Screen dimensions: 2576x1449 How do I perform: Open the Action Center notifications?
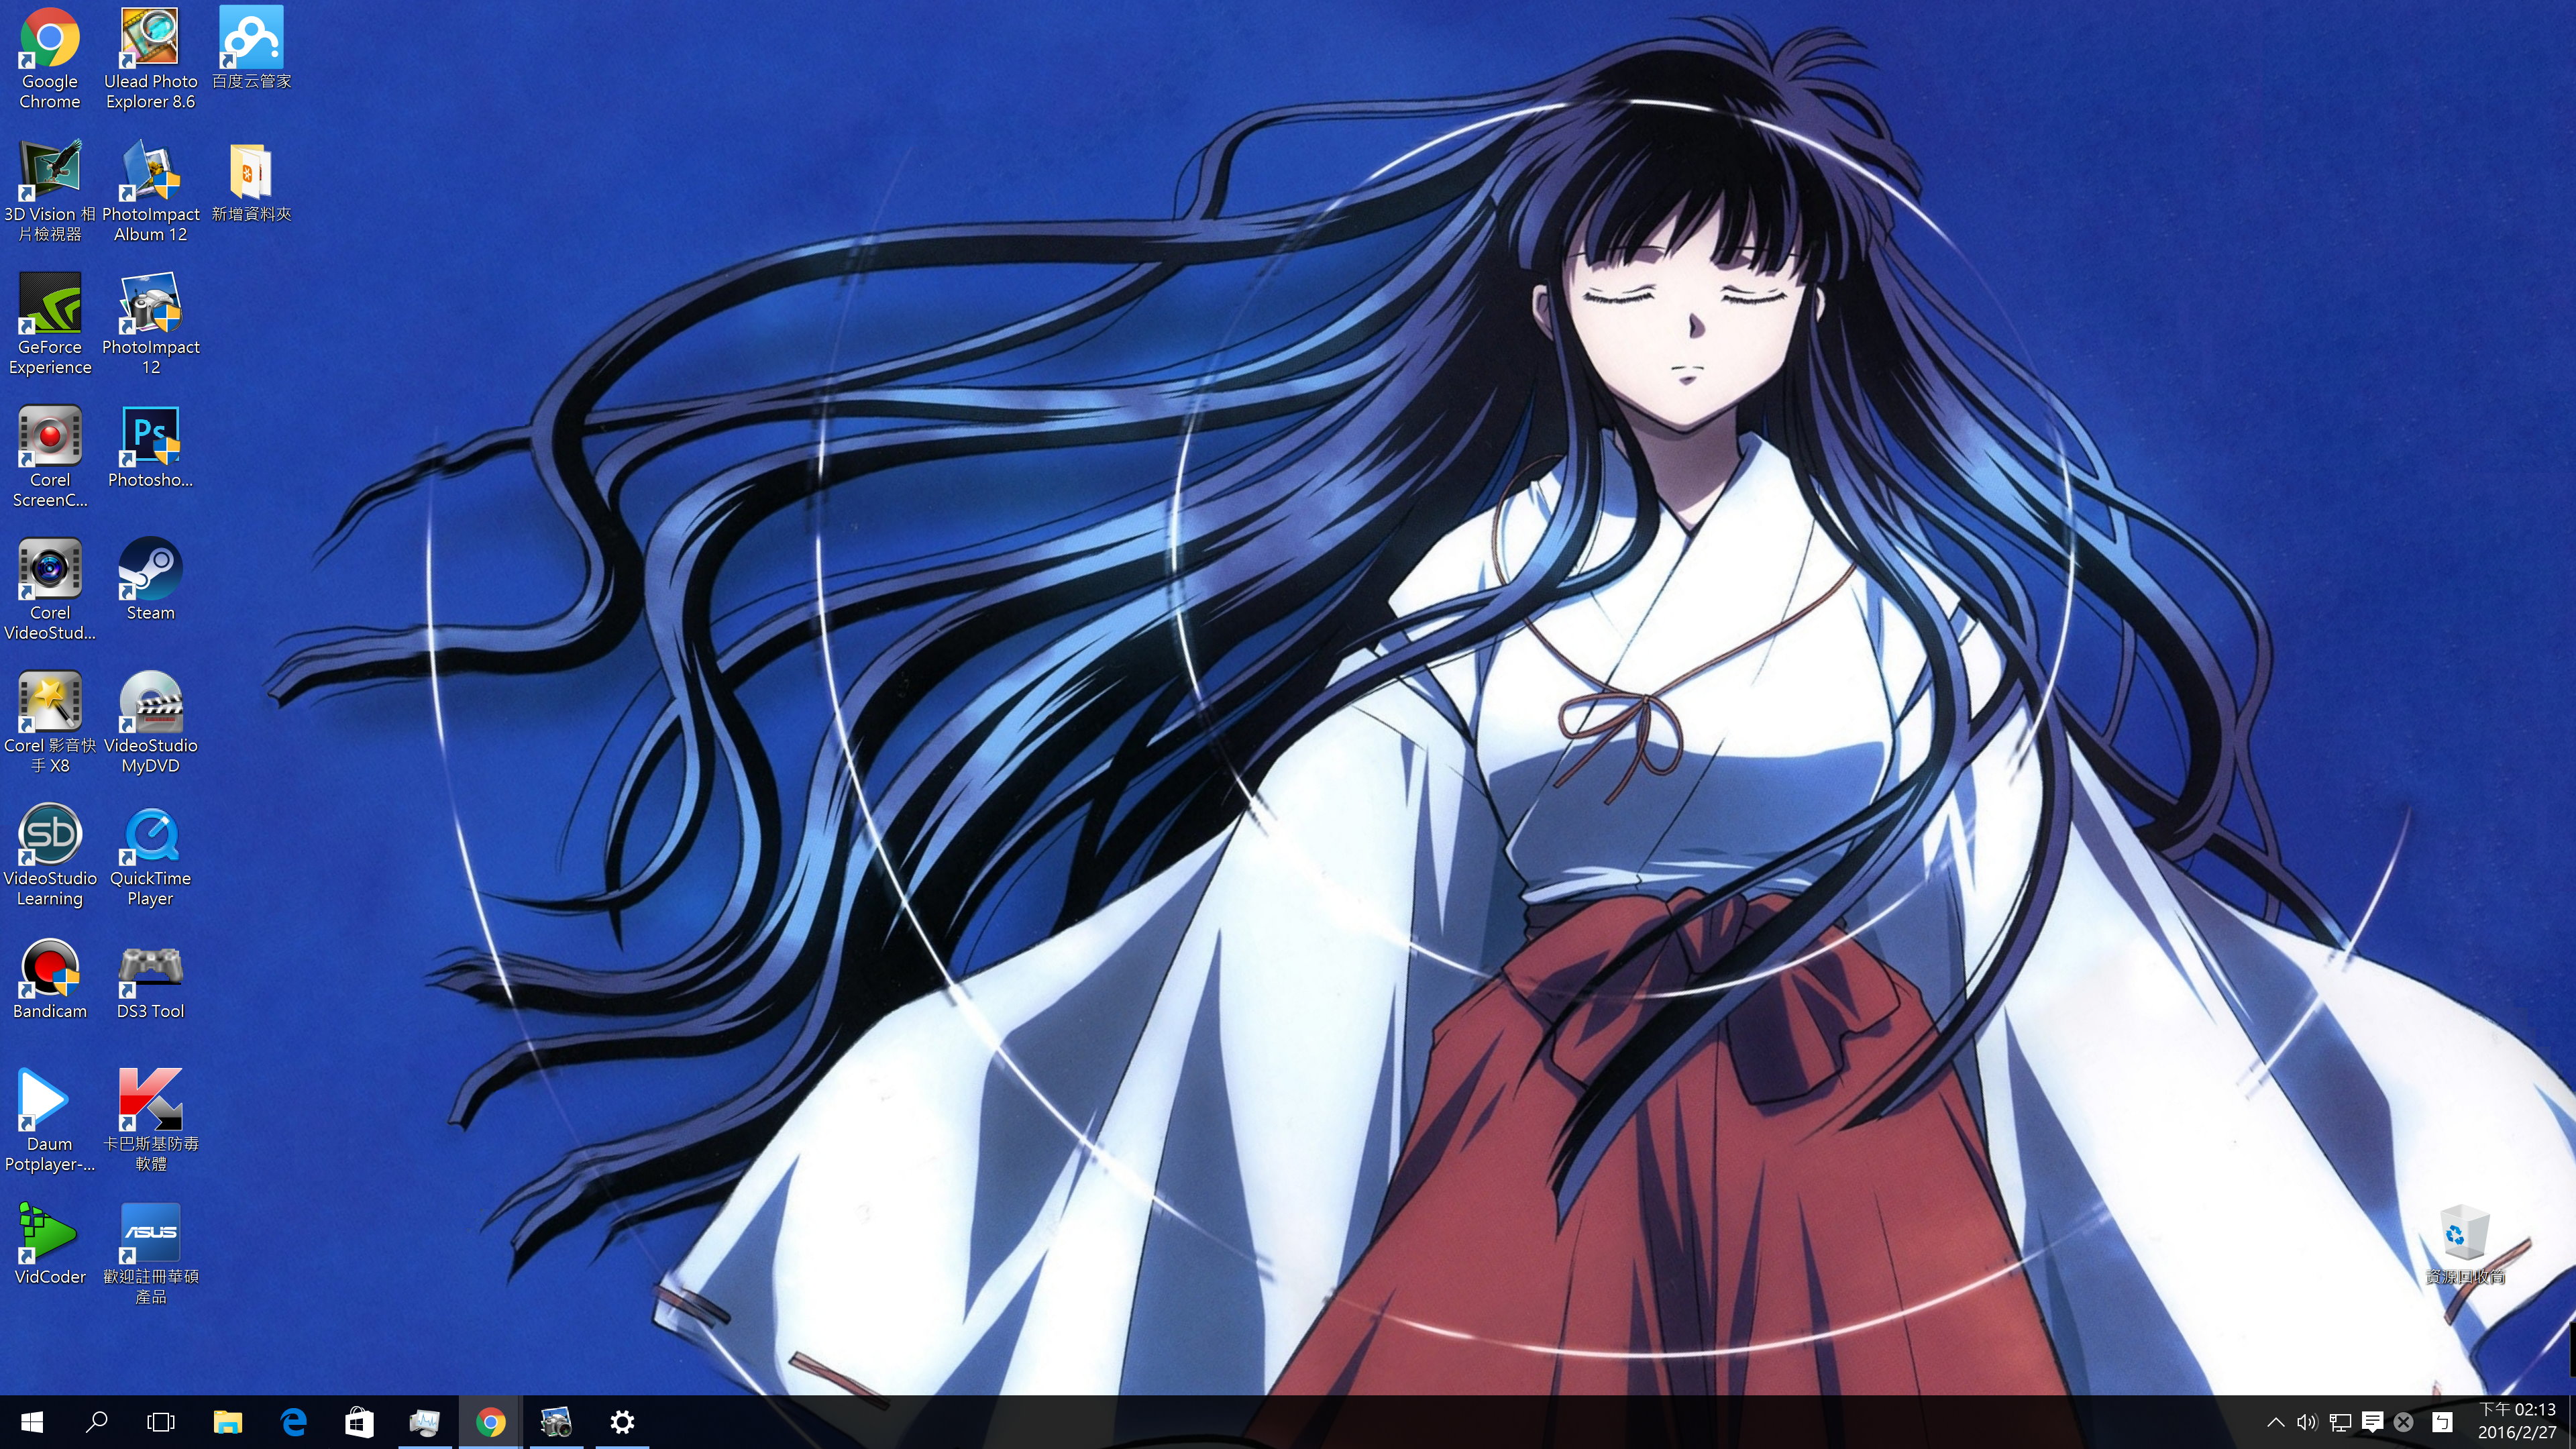[2372, 1422]
